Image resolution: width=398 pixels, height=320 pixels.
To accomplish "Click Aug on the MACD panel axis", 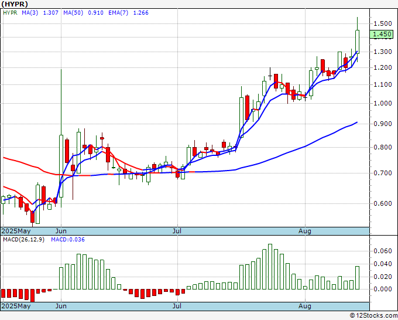I will [305, 306].
